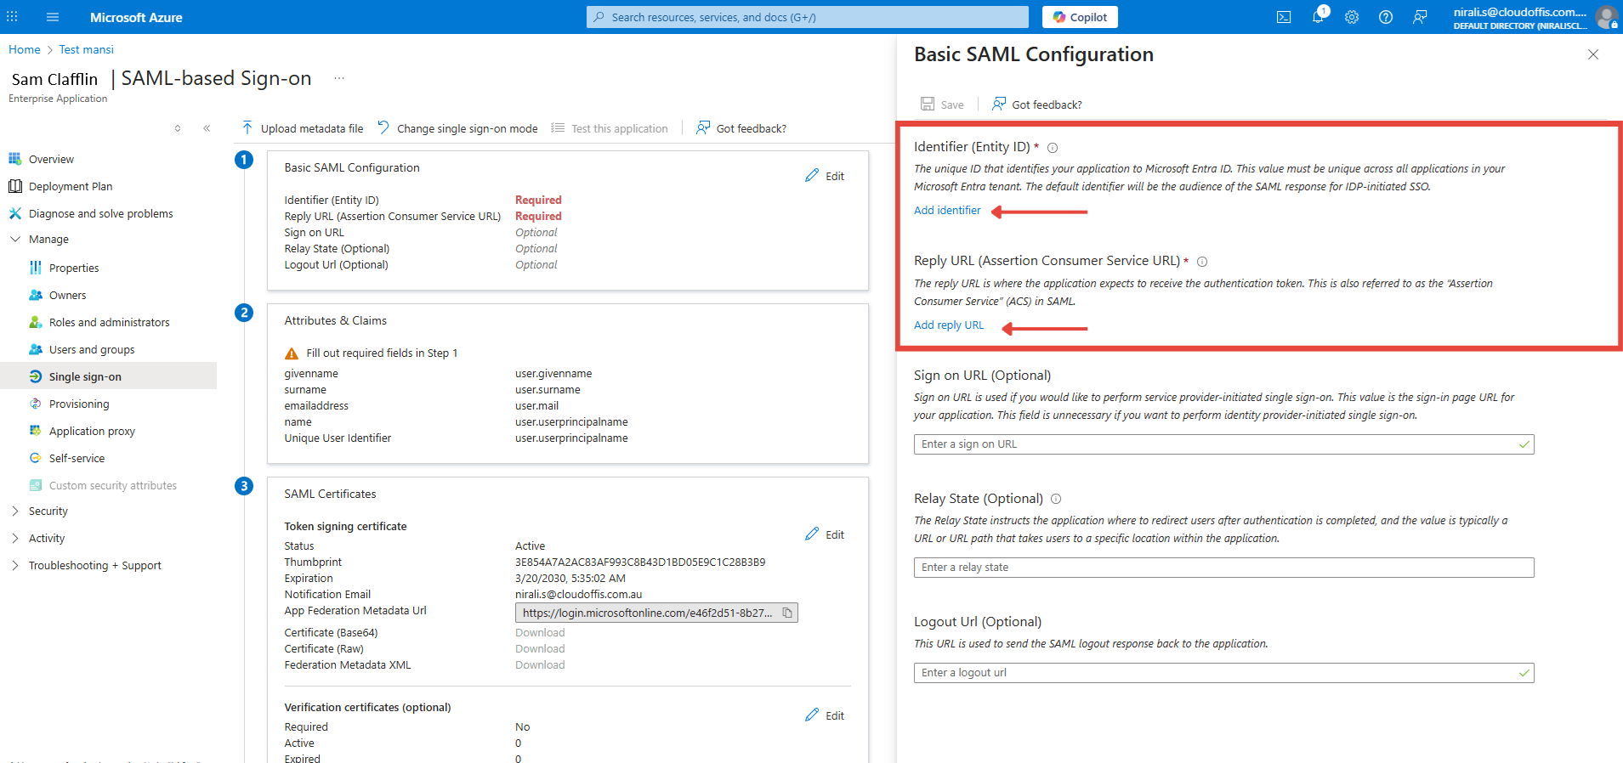Download Certificate (Raw)
The height and width of the screenshot is (763, 1623).
click(540, 648)
